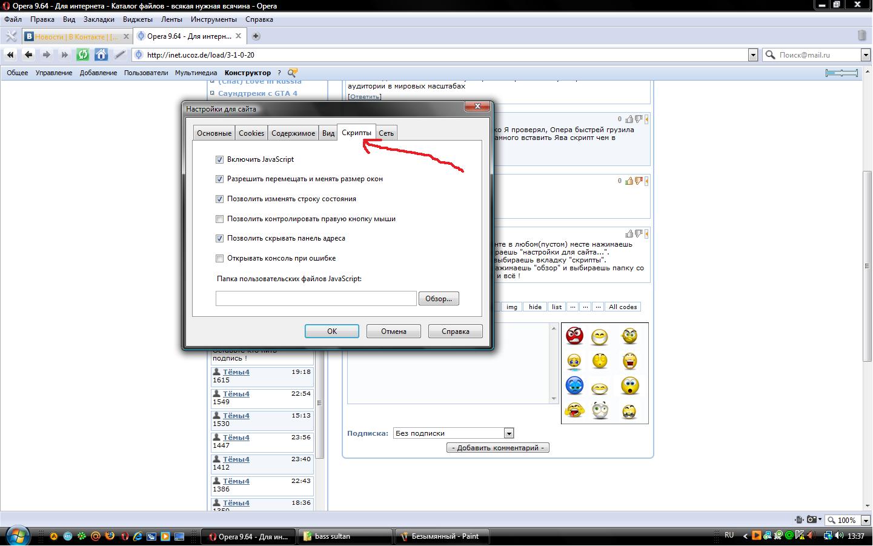Image resolution: width=873 pixels, height=546 pixels.
Task: Open a new tab with plus button
Action: 256,36
